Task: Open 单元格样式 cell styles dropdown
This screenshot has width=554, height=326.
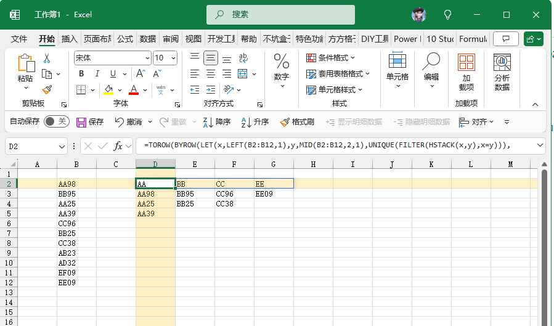Action: pyautogui.click(x=334, y=90)
